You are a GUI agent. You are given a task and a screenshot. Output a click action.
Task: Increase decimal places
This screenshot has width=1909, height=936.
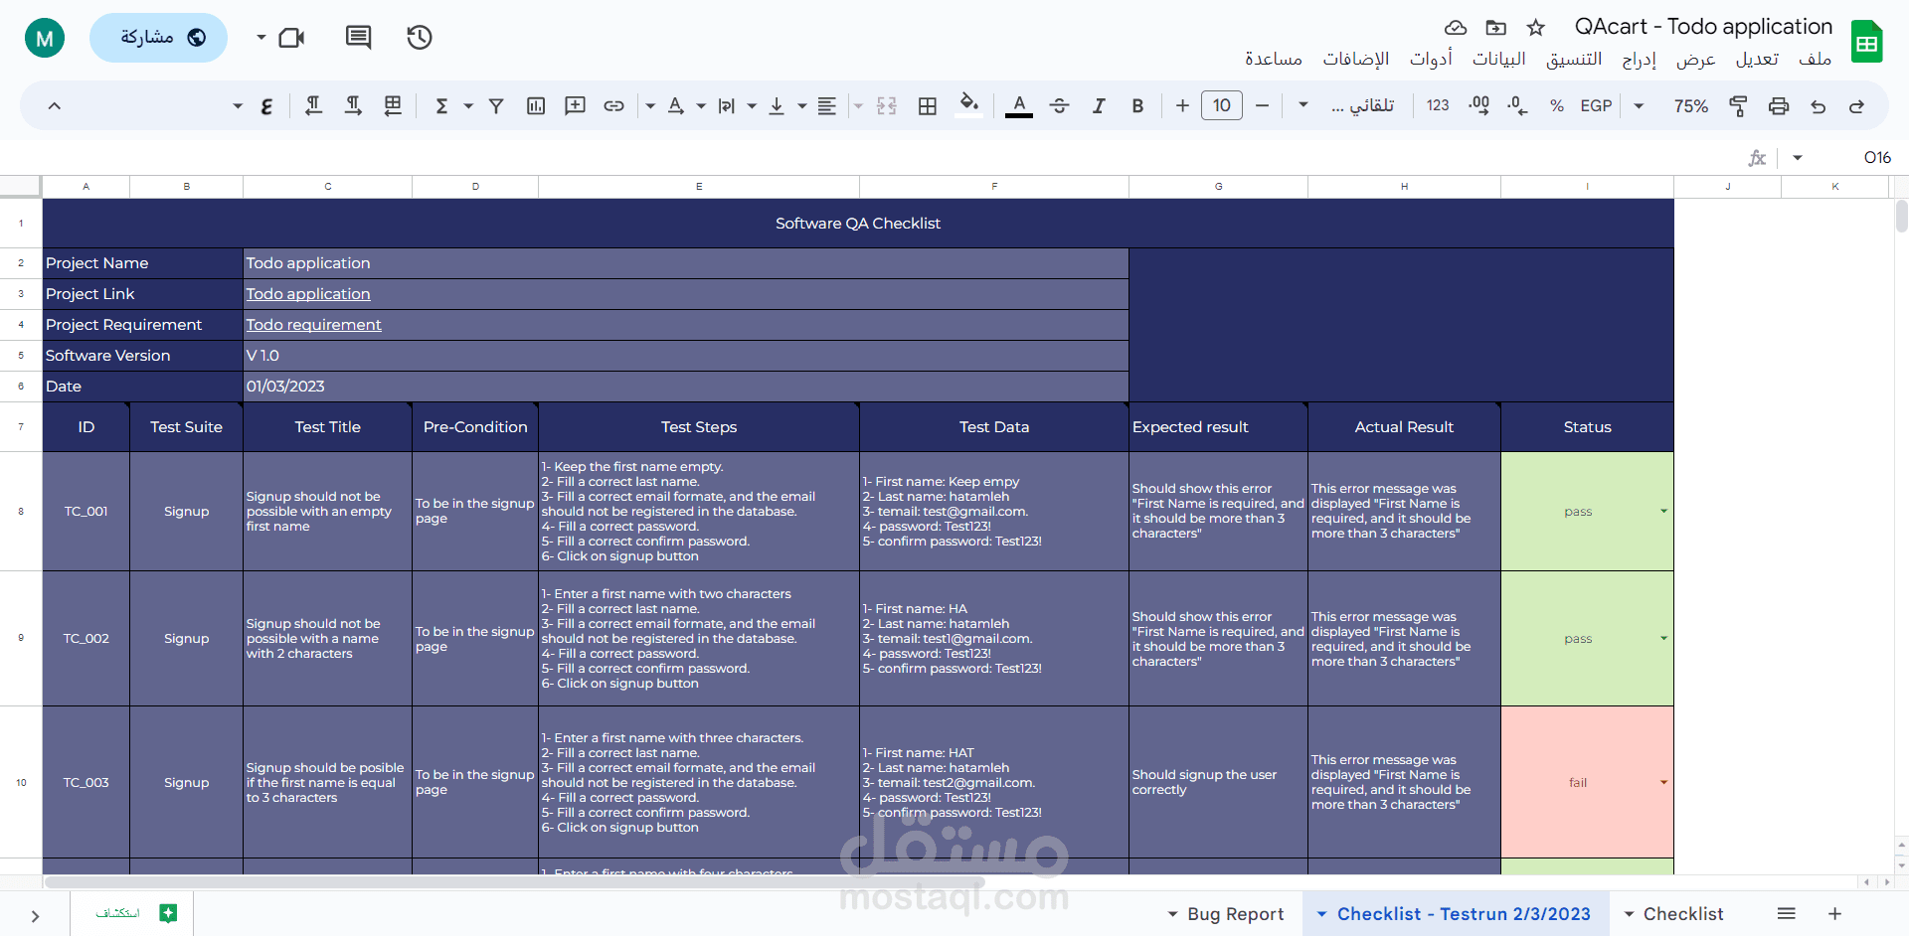[1478, 106]
